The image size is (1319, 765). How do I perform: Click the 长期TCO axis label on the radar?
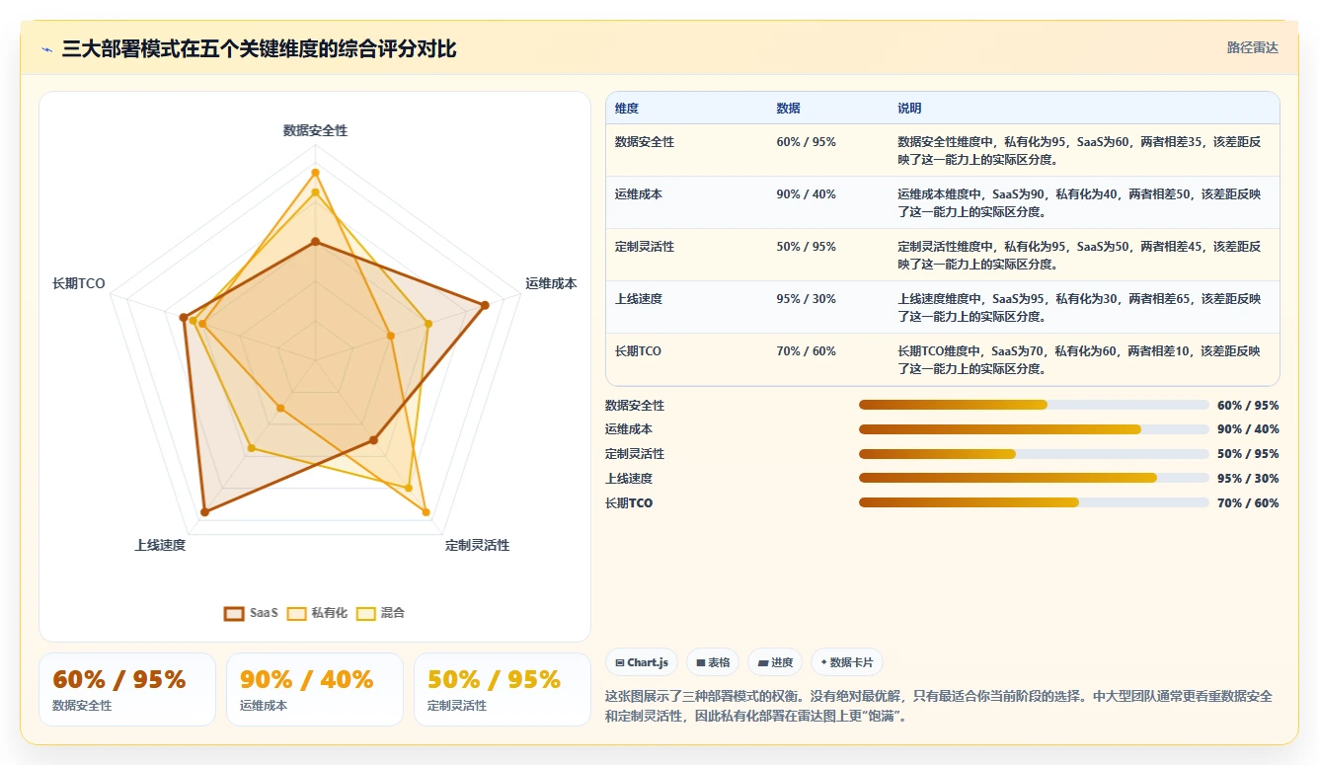point(79,283)
